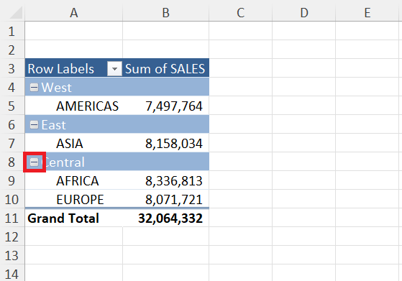The height and width of the screenshot is (281, 402).
Task: Collapse the Central group
Action: pyautogui.click(x=34, y=162)
